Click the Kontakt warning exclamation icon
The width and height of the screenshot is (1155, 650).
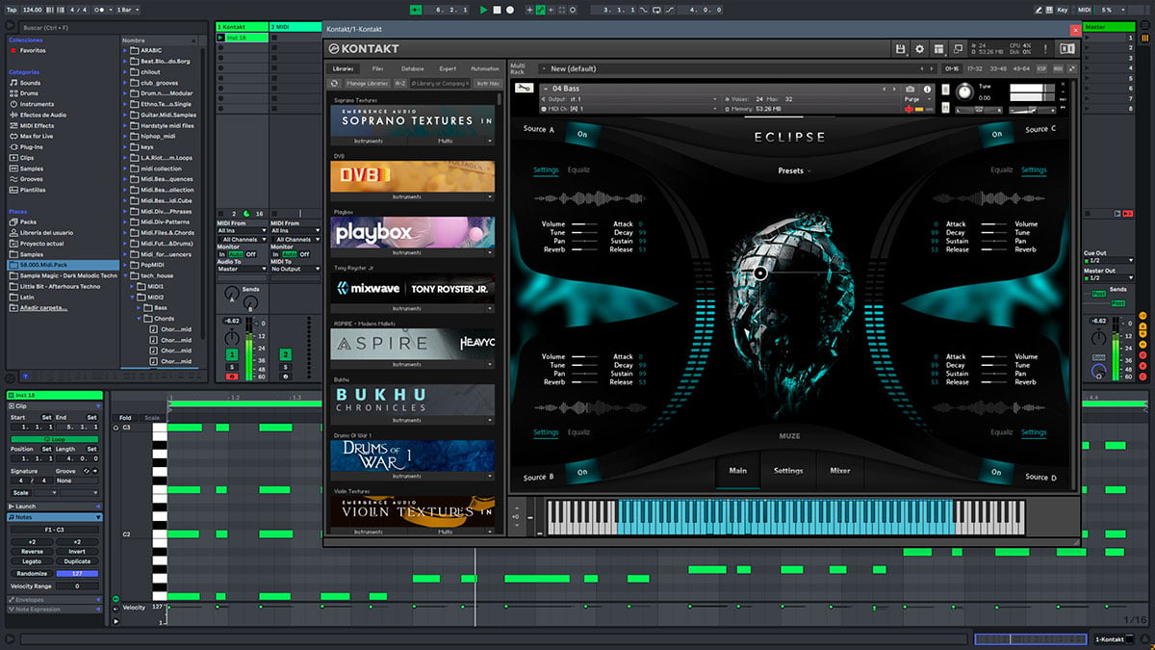pyautogui.click(x=1047, y=48)
